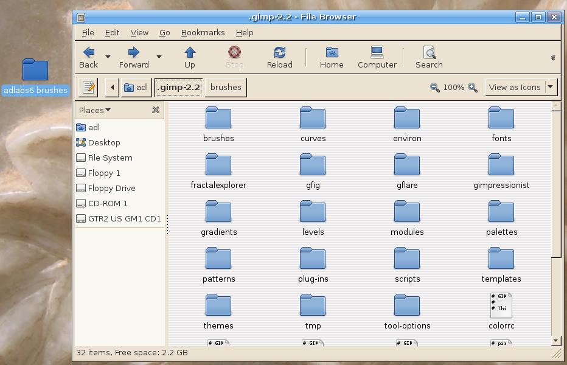Select the gimpressionist folder

point(501,171)
